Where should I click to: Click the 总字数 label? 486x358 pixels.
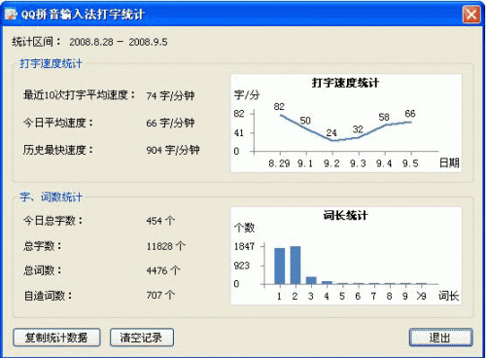tap(42, 246)
